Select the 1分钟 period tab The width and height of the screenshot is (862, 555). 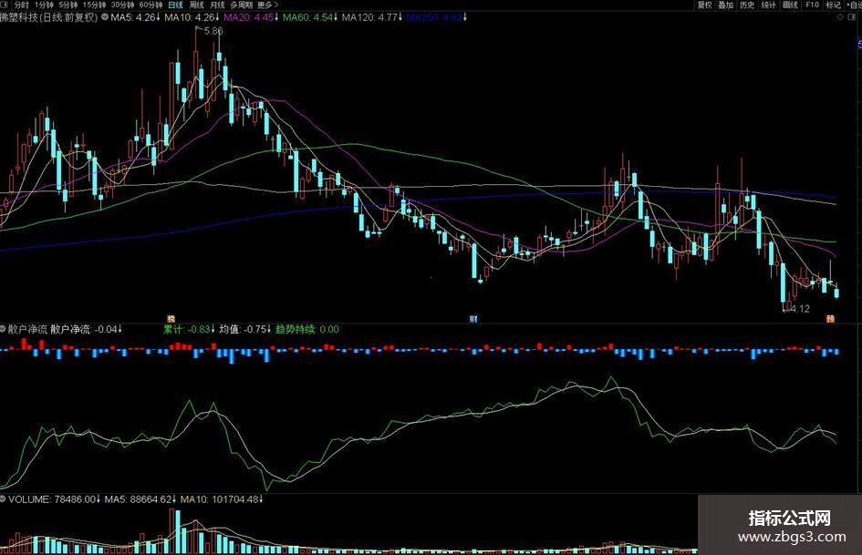[x=44, y=5]
